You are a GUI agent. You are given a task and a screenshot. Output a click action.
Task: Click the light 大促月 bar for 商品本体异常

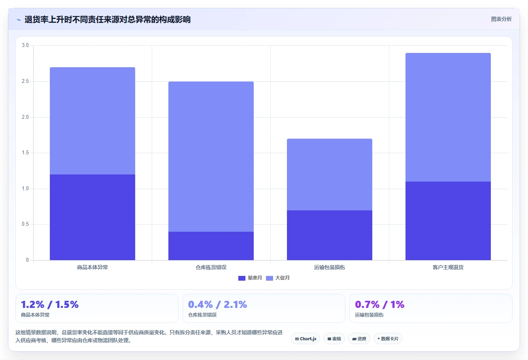click(92, 121)
